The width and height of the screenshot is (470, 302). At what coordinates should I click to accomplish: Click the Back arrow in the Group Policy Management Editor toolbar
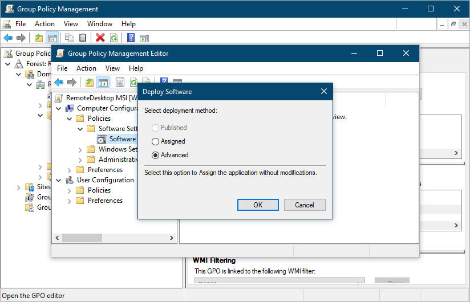pyautogui.click(x=59, y=82)
